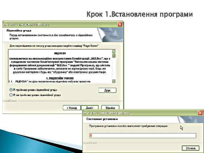Click 'Программа установки m.e.doc выполняет' status text
This screenshot has height=153, width=204.
pos(128,126)
